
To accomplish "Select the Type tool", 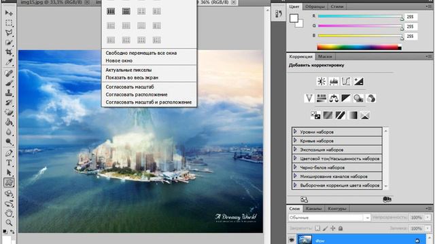I will point(9,163).
